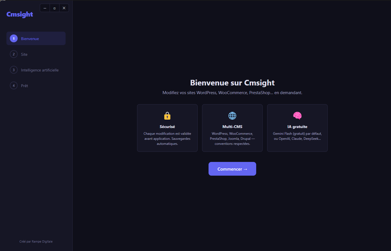Screen dimensions: 391x251
Task: Click the brain icon in IA gratuite card
Action: tap(297, 116)
